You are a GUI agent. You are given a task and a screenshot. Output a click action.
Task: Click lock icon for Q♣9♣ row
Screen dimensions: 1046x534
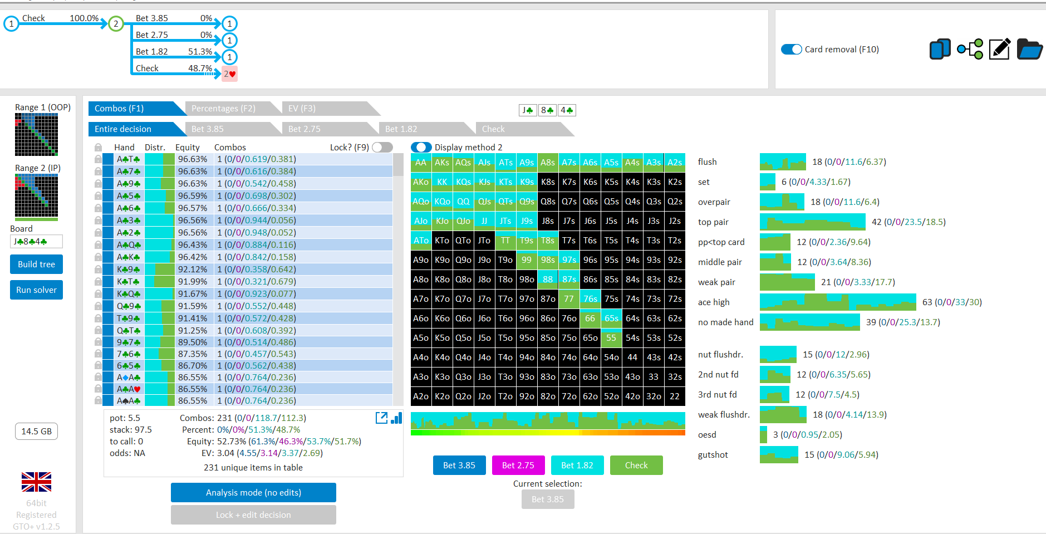pyautogui.click(x=98, y=306)
